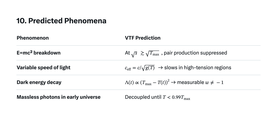Image resolution: width=261 pixels, height=123 pixels.
Task: Select the "E=mc² breakdown" row label
Action: pyautogui.click(x=39, y=53)
